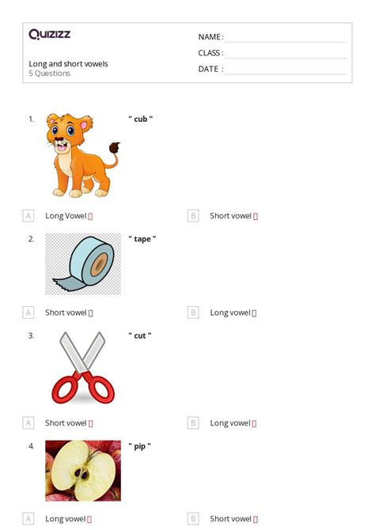375x530 pixels.
Task: Check option B box under tape question
Action: click(x=193, y=312)
